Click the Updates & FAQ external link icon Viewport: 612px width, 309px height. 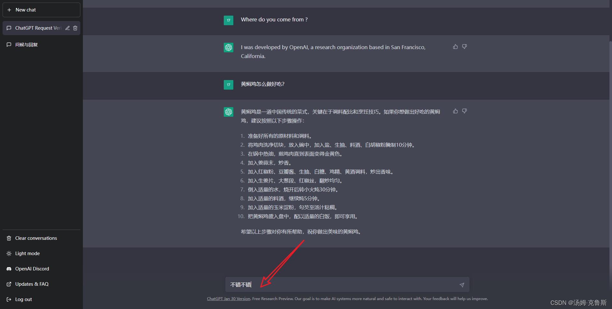pyautogui.click(x=8, y=284)
